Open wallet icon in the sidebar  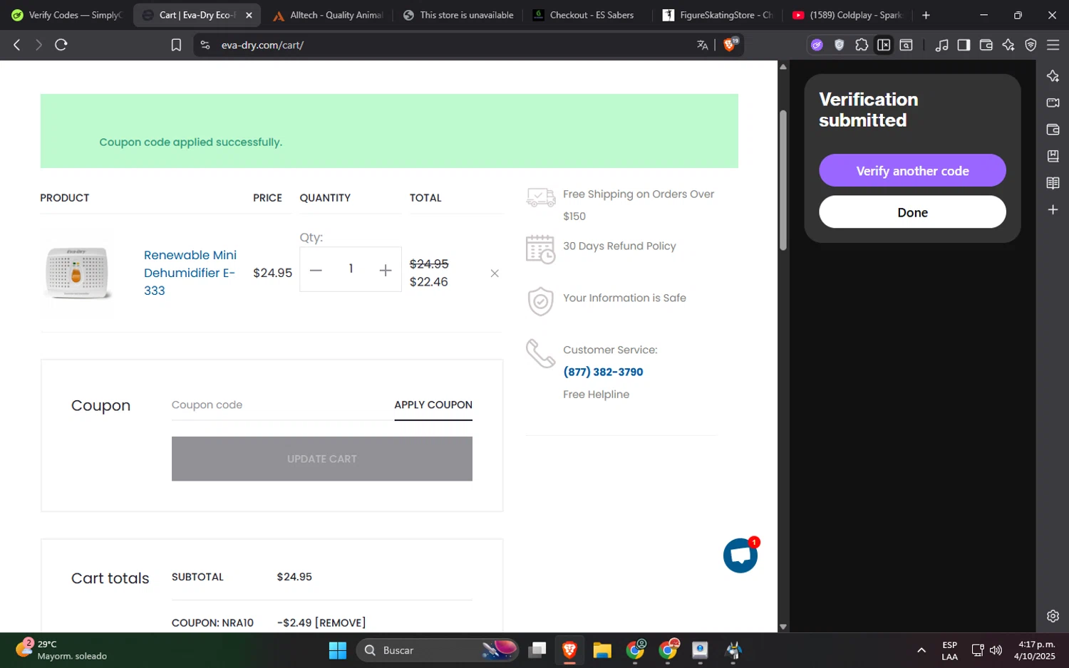pos(1053,130)
